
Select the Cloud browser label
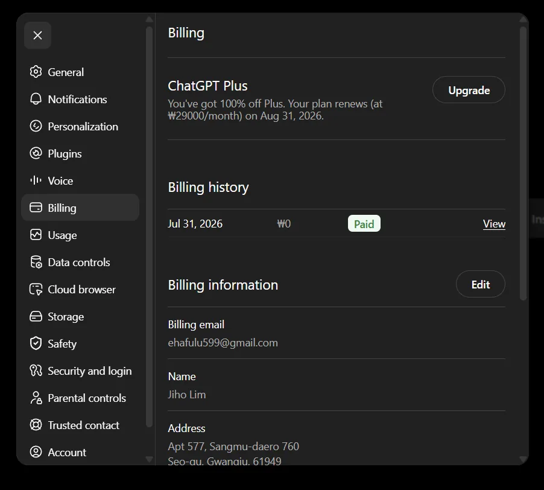pyautogui.click(x=81, y=290)
